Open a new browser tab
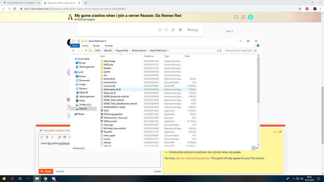 [86, 3]
